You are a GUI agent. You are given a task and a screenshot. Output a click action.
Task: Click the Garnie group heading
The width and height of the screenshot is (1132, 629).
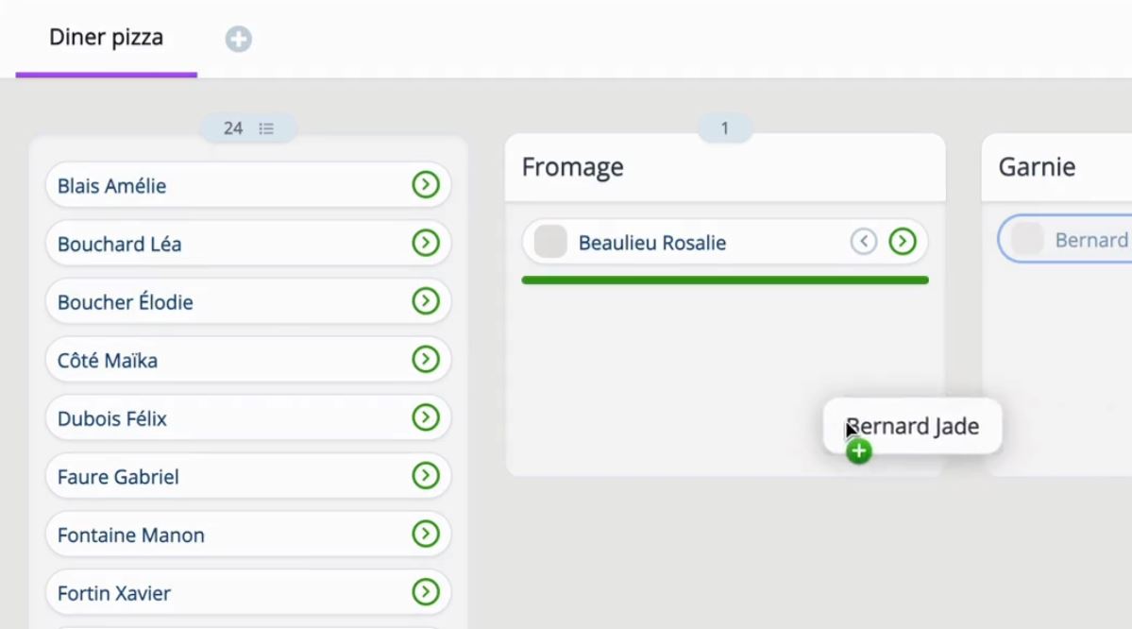1037,167
